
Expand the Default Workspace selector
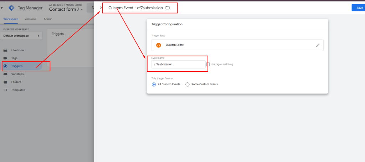21,36
